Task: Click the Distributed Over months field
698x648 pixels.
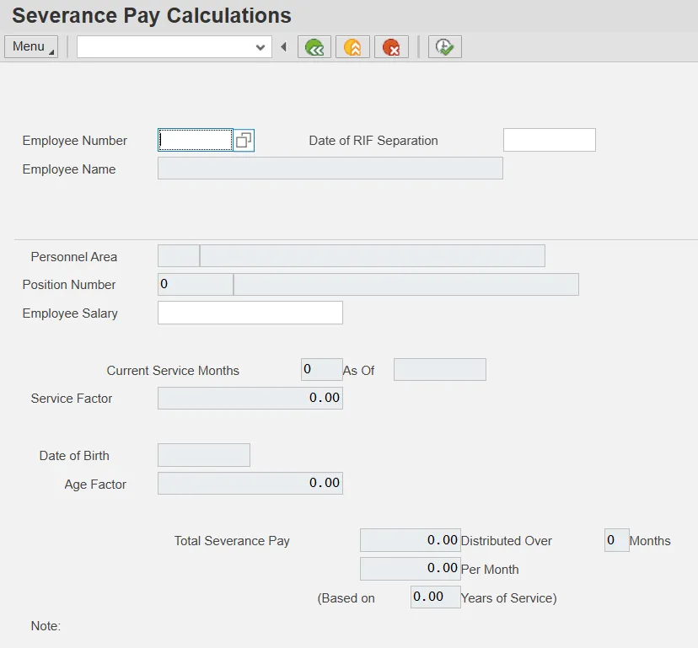Action: (616, 540)
